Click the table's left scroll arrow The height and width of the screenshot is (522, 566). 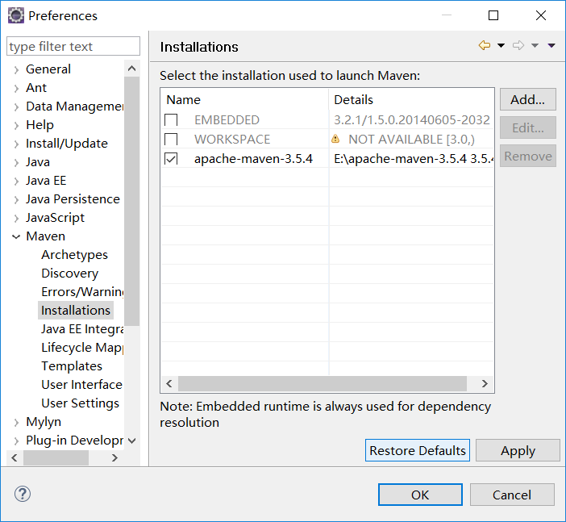[169, 384]
